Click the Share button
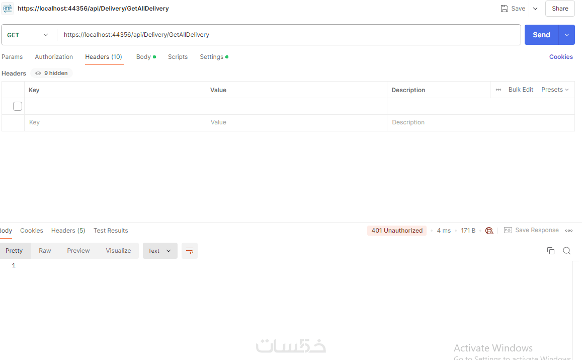Image resolution: width=582 pixels, height=360 pixels. (x=560, y=9)
